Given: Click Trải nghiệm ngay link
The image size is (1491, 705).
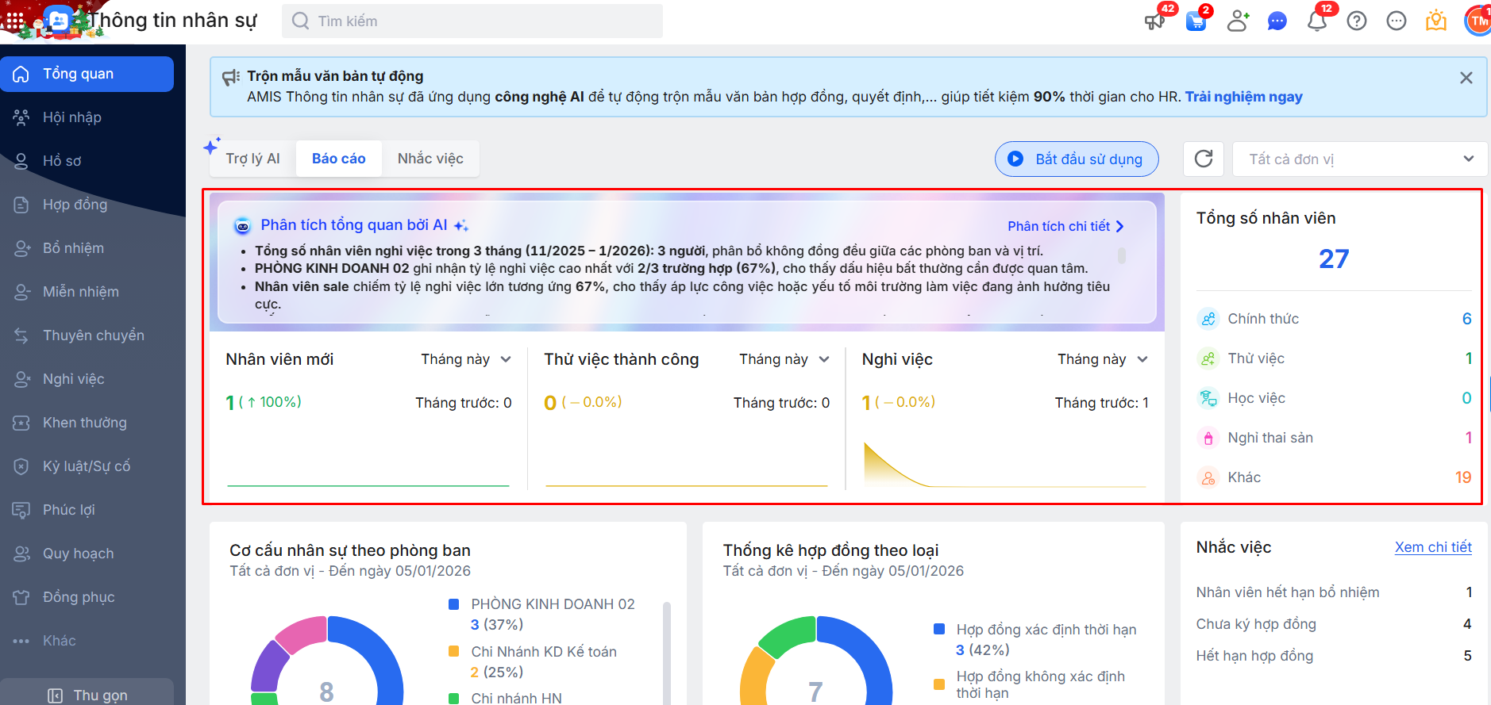Looking at the screenshot, I should [x=1243, y=97].
